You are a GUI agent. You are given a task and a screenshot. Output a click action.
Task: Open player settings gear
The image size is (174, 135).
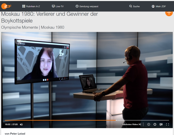[x=155, y=124]
